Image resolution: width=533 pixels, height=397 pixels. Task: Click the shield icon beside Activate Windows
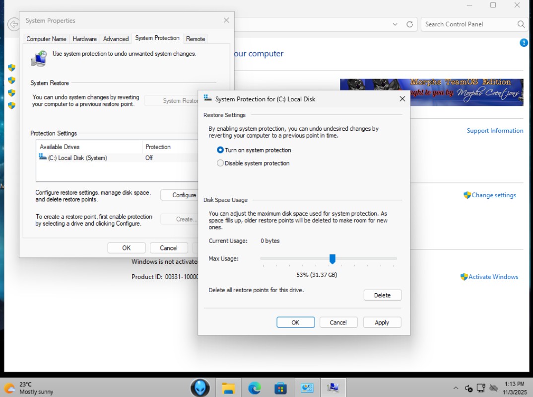click(x=464, y=277)
